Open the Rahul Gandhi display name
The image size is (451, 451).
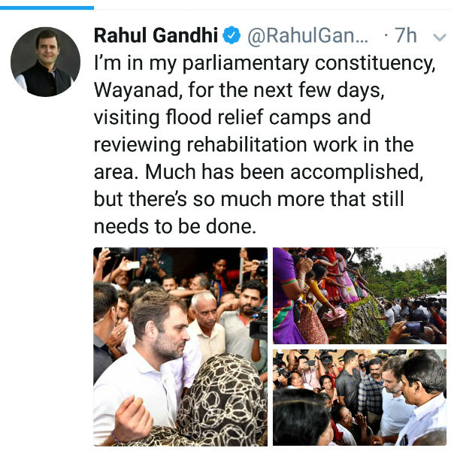coord(156,35)
